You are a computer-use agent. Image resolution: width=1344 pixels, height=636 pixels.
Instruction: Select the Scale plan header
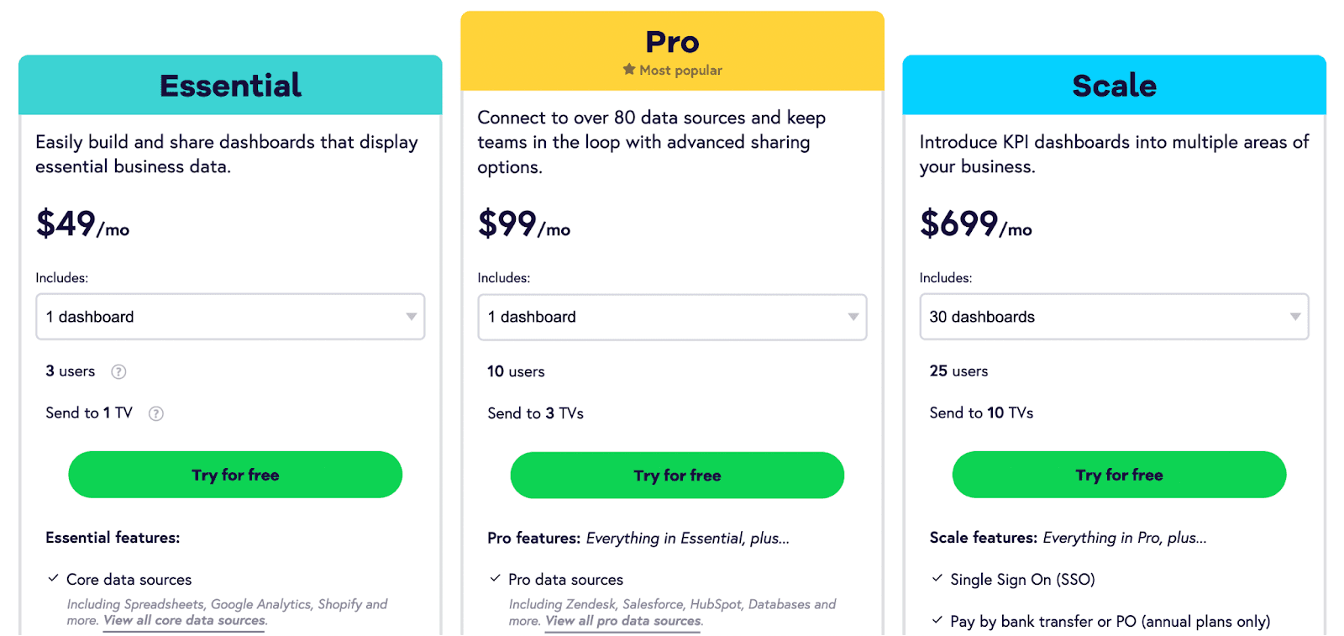(1114, 85)
